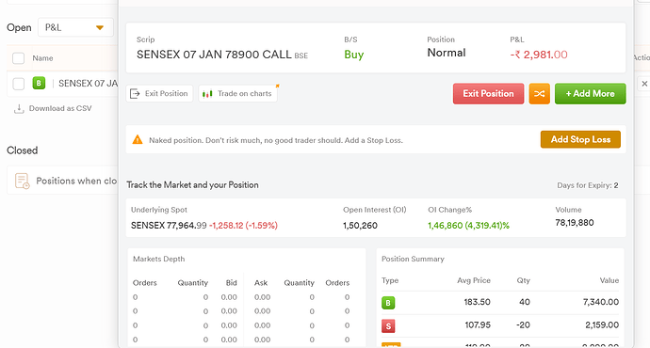Click the Avg Price header in Position Summary
This screenshot has height=348, width=650.
coord(474,280)
